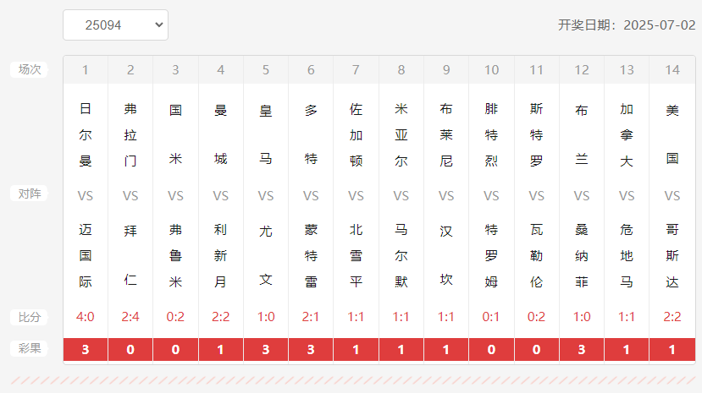Click the 4:0 score for match 1

[x=85, y=317]
